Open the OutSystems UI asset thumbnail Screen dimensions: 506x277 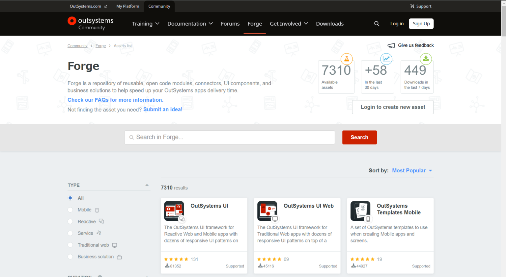[x=174, y=211]
